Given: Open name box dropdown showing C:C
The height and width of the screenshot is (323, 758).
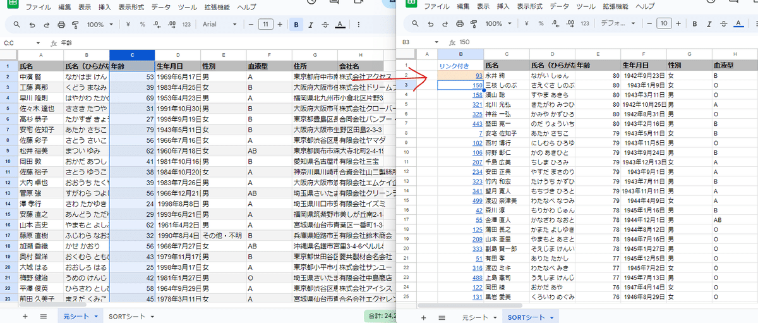Looking at the screenshot, I should [39, 43].
